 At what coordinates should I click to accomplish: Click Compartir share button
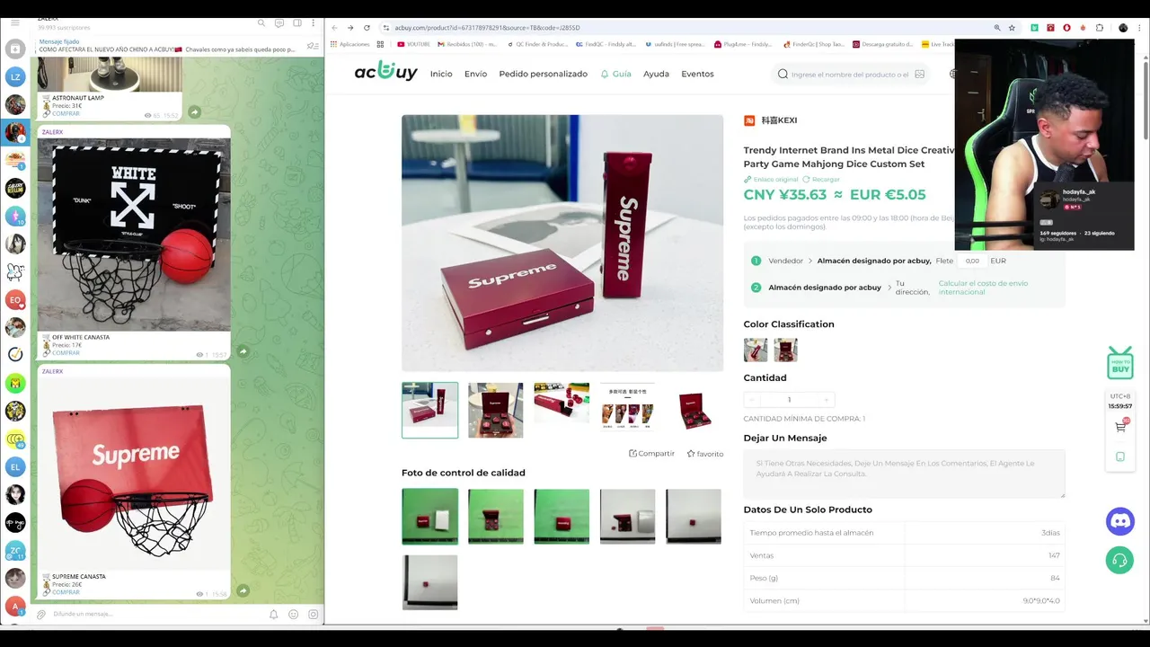(651, 454)
